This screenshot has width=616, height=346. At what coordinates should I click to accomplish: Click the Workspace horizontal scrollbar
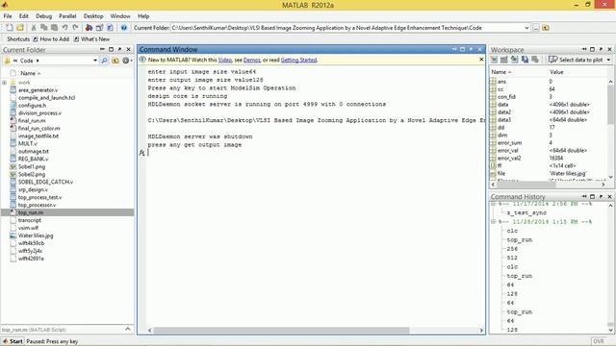click(x=527, y=184)
